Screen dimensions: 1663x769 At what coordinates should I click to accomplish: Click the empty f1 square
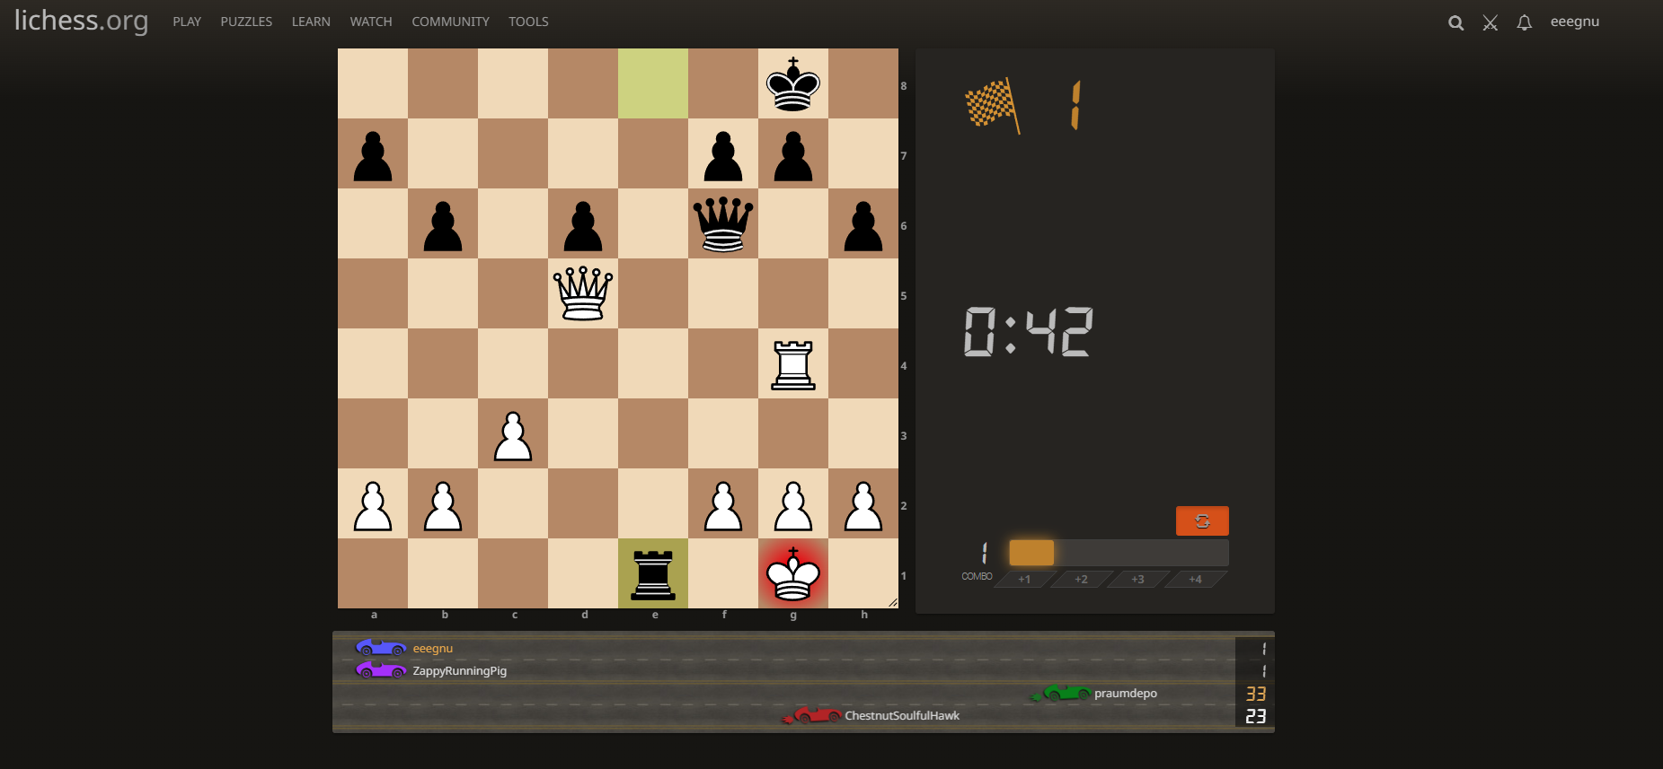pos(723,573)
